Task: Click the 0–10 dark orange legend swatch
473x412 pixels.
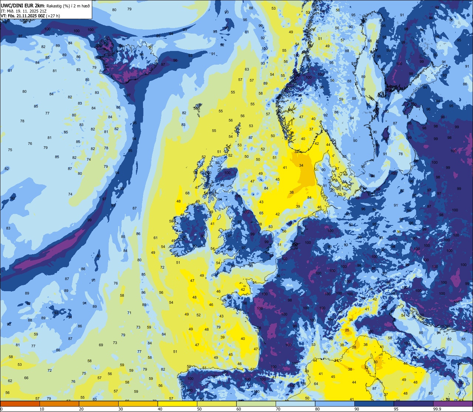Action: [x=20, y=404]
